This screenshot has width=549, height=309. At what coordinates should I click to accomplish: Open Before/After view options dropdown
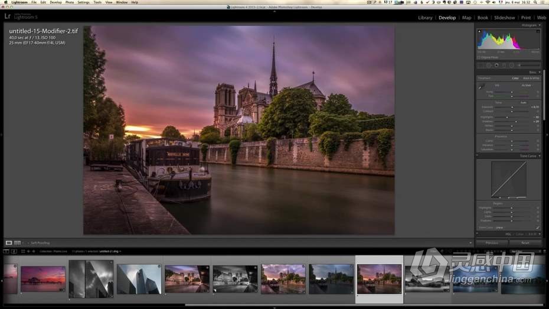pos(23,243)
